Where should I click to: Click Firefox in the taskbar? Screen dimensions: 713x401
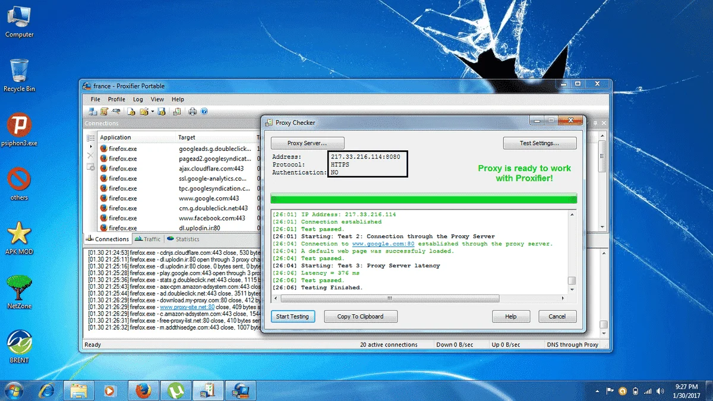(143, 391)
